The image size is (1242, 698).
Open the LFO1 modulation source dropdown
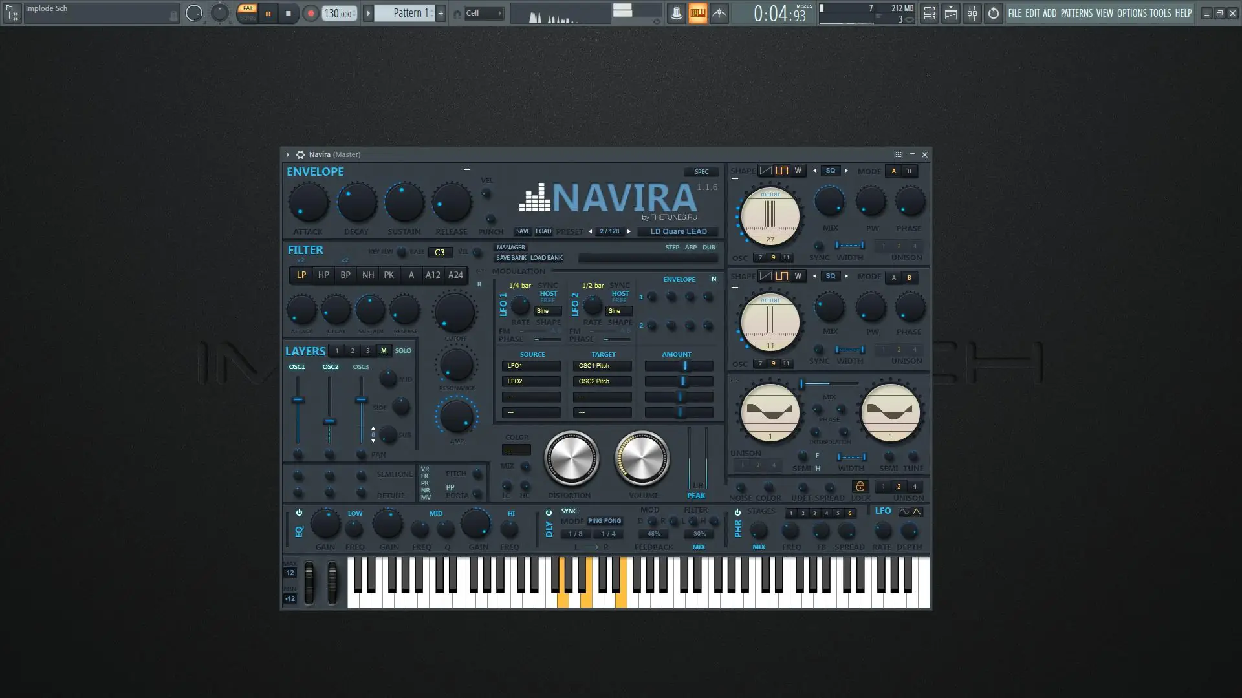[x=531, y=366]
